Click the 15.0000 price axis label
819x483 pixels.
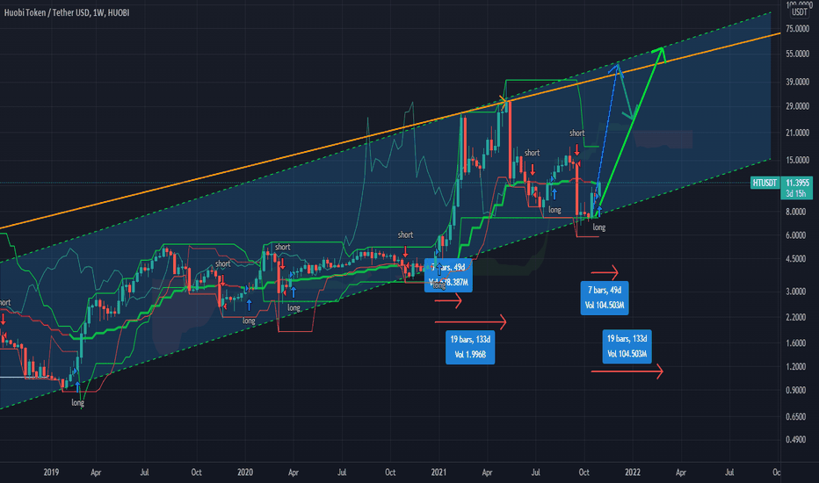coord(797,161)
